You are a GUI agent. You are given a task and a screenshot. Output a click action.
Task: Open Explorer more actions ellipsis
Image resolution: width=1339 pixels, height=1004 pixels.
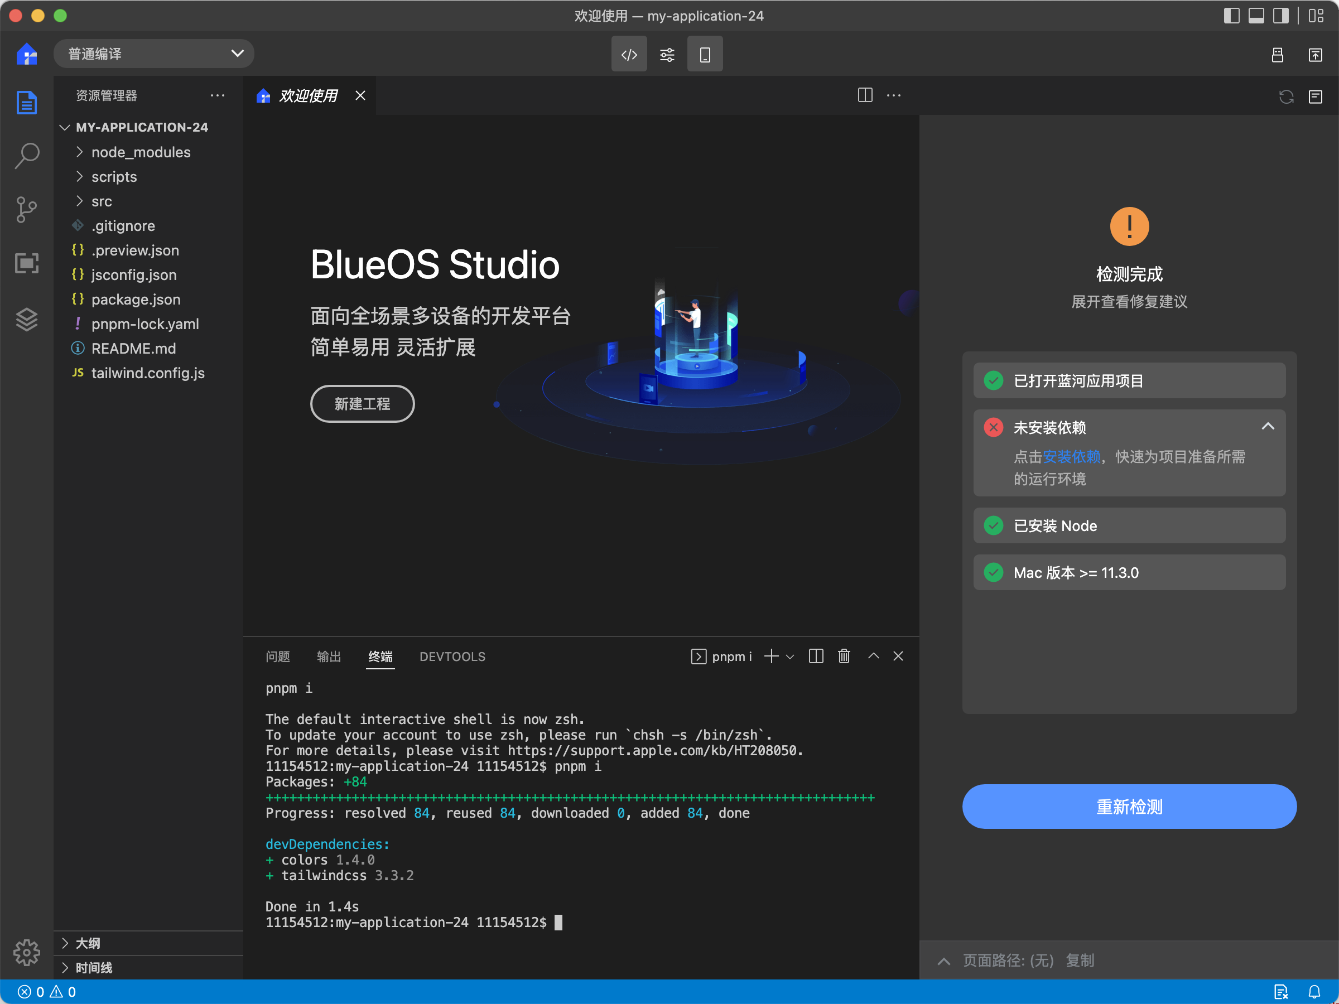coord(218,95)
